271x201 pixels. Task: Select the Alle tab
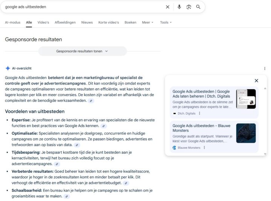pyautogui.click(x=29, y=23)
